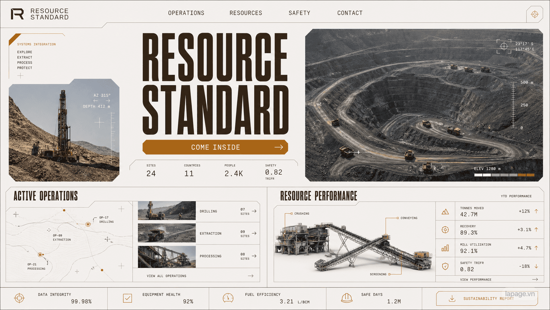The height and width of the screenshot is (310, 550).
Task: Click the 42.7M tonnes moved value
Action: 469,214
